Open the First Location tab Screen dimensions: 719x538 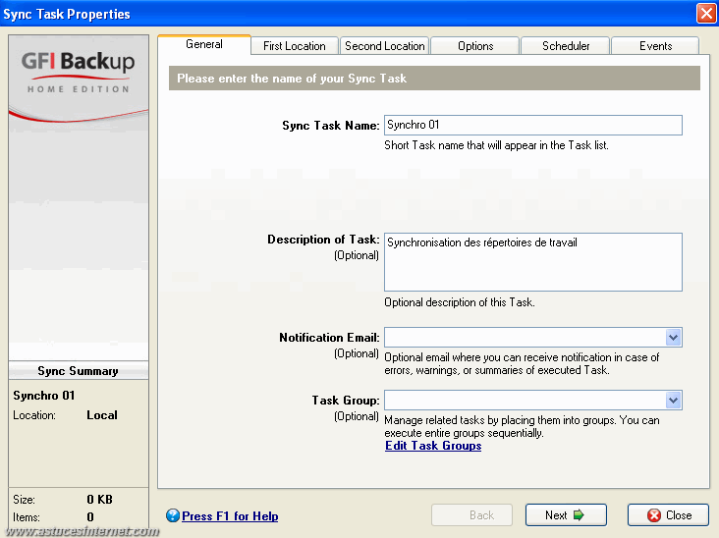point(295,46)
